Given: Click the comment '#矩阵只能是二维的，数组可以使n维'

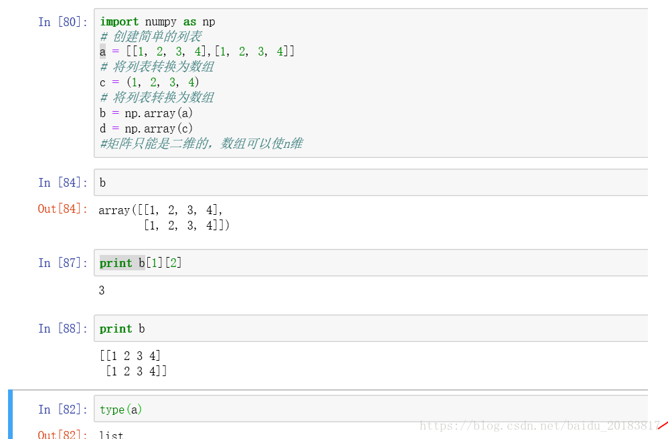Looking at the screenshot, I should pos(201,143).
